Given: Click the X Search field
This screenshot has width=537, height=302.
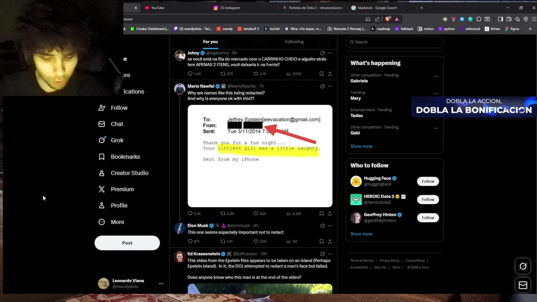Looking at the screenshot, I should (394, 42).
